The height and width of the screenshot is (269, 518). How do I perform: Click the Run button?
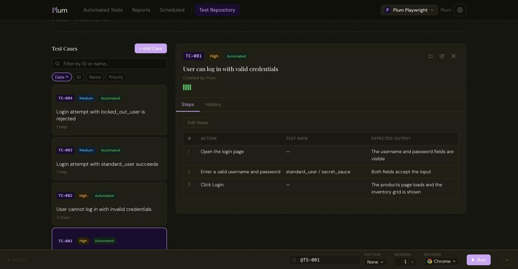479,260
